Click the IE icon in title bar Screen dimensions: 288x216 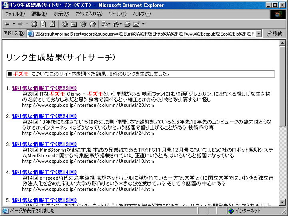coord(5,5)
